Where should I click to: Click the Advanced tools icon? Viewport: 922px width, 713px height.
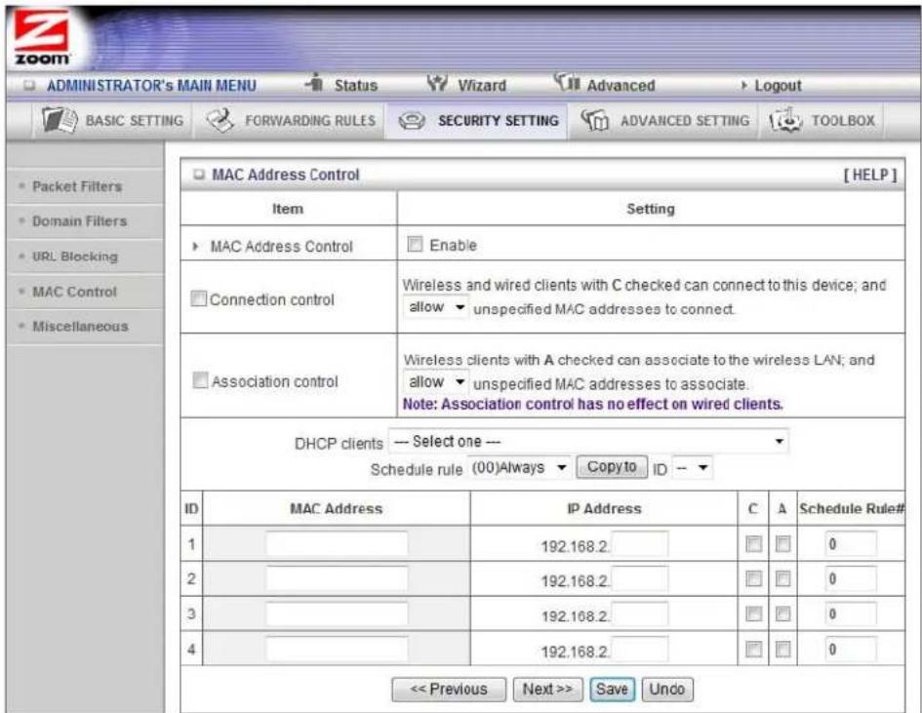coord(568,83)
